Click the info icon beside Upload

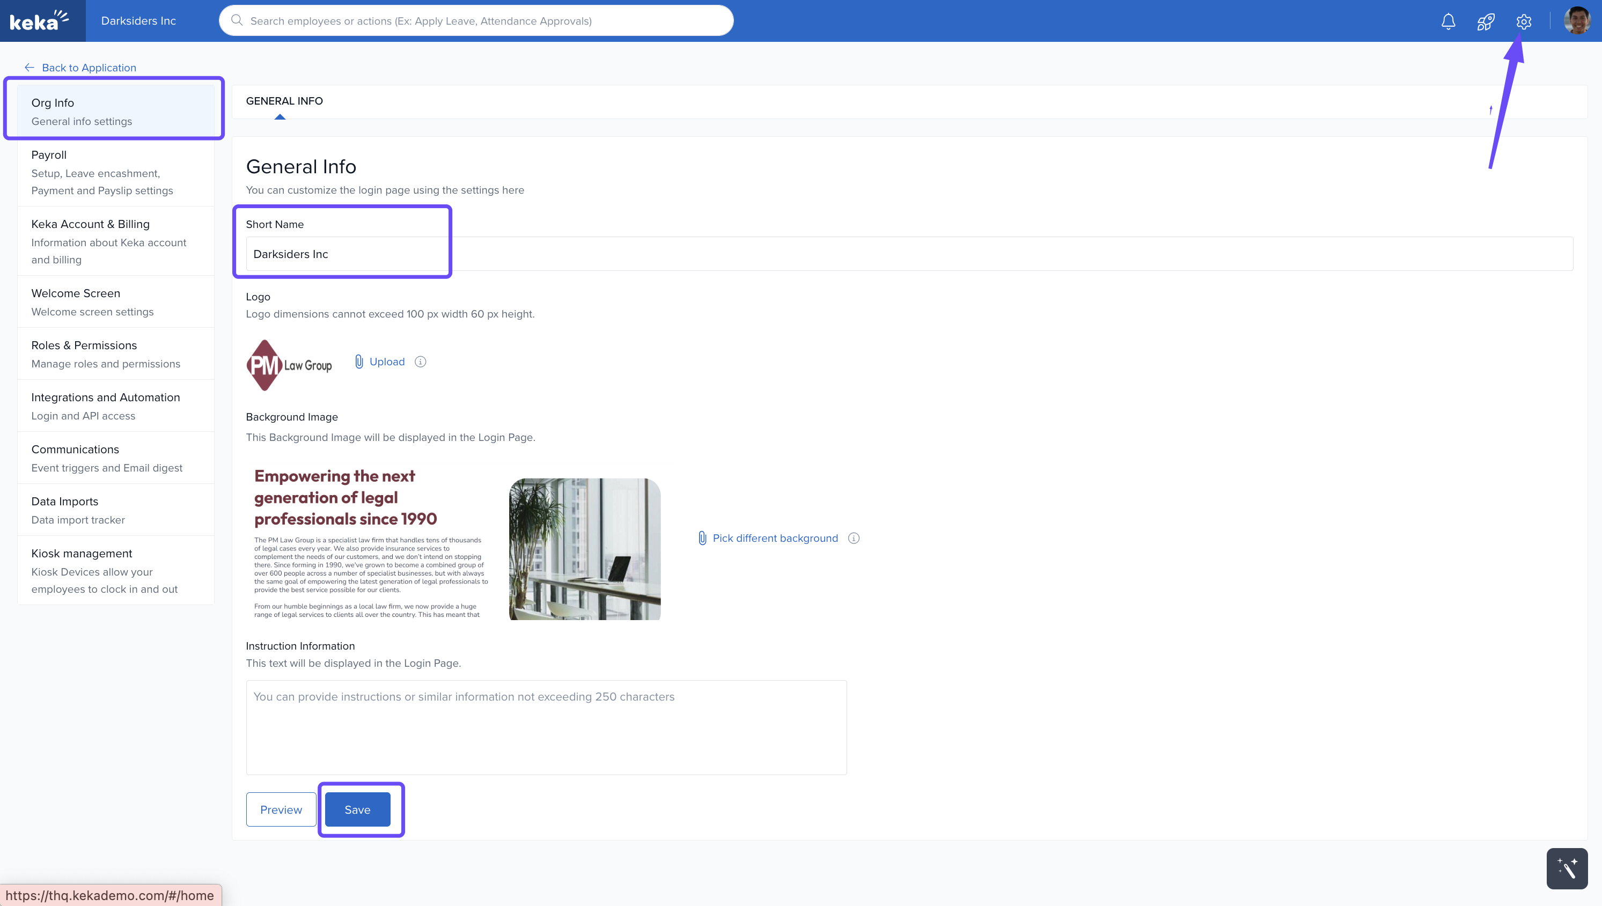pos(421,362)
